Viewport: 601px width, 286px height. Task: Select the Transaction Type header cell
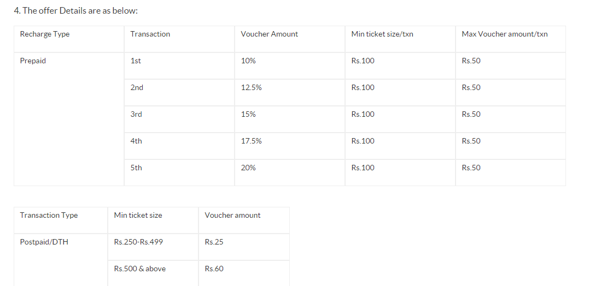tap(49, 216)
